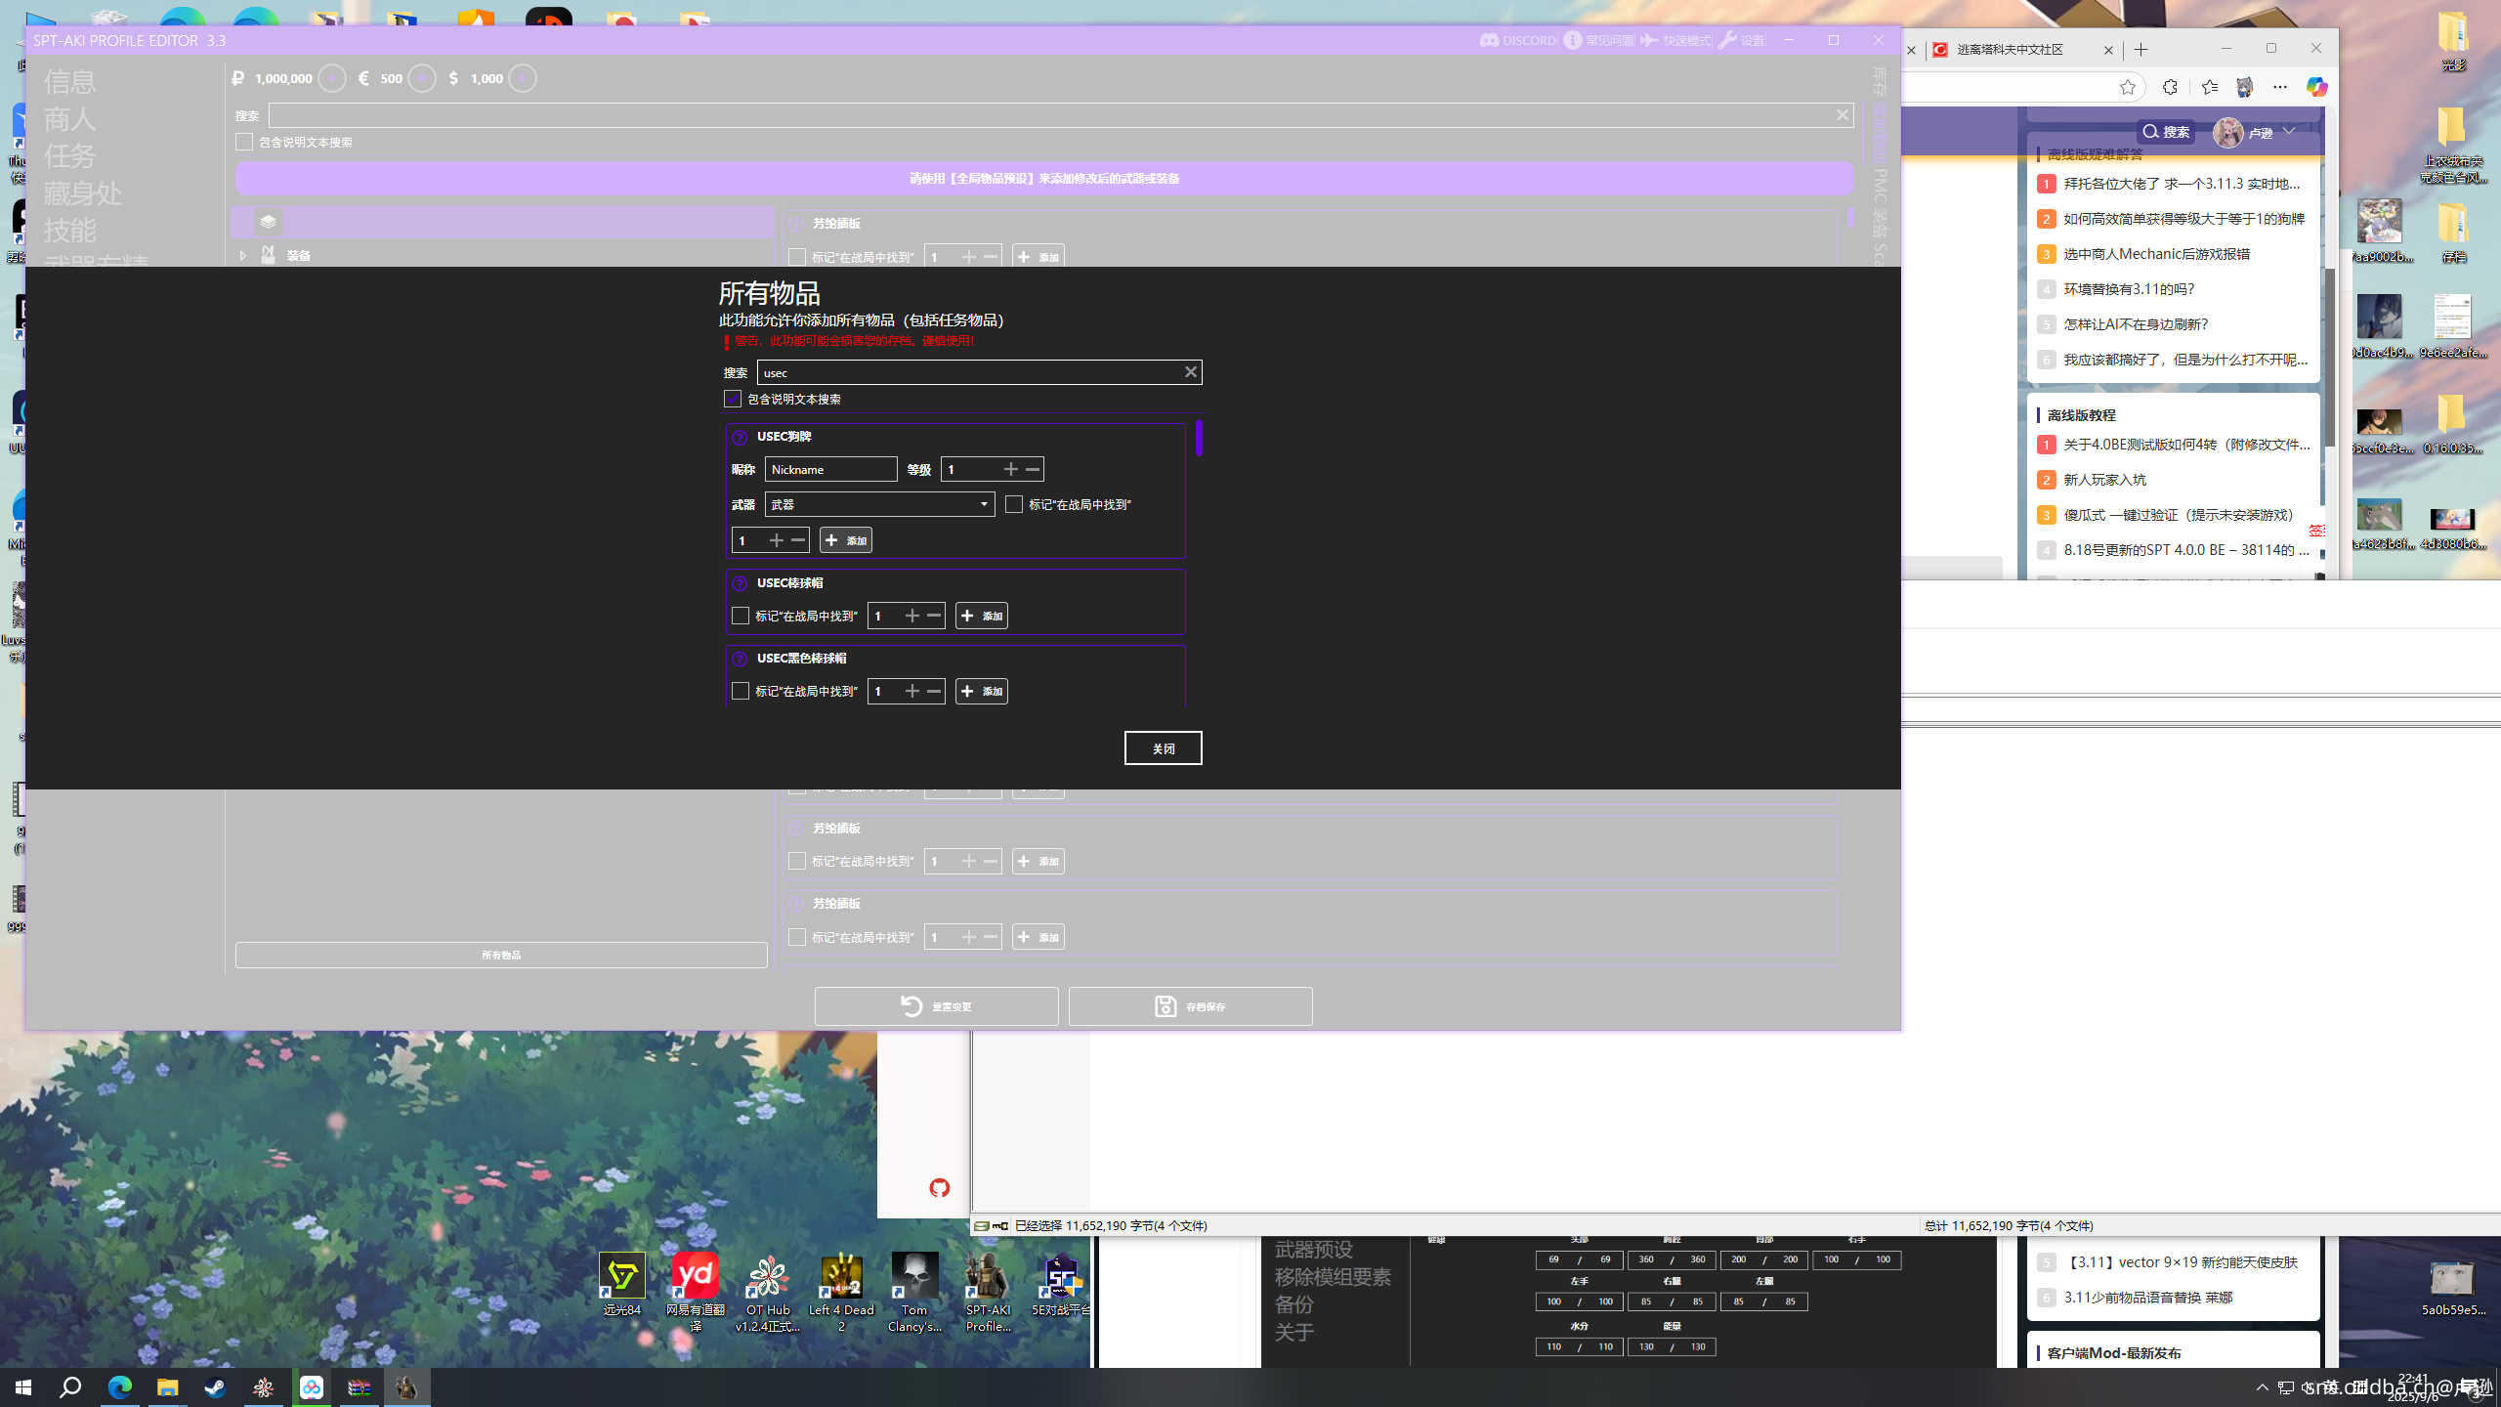
Task: Open help for USEC狗牌 item
Action: [740, 437]
